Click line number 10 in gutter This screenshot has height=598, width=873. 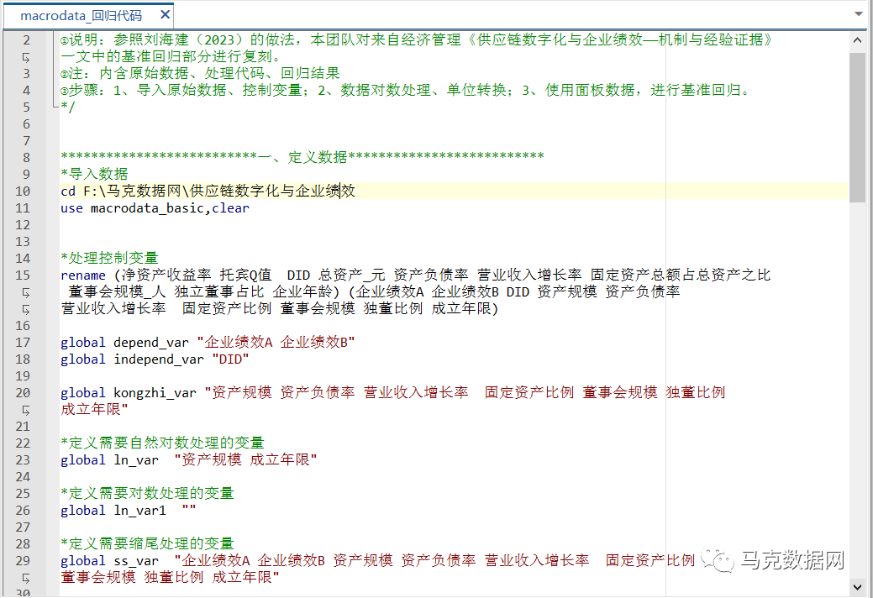pyautogui.click(x=23, y=191)
